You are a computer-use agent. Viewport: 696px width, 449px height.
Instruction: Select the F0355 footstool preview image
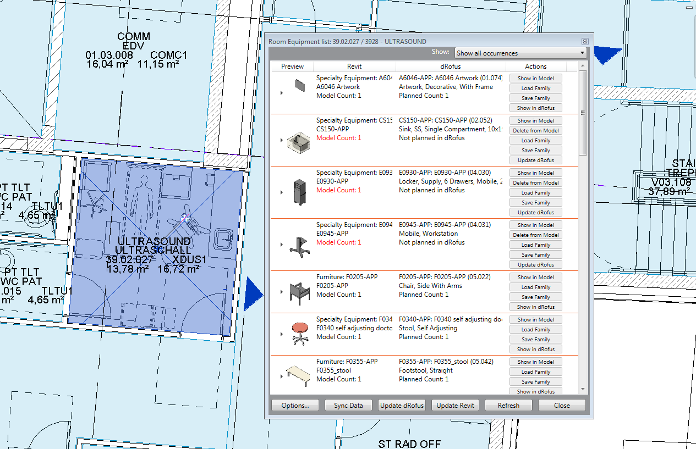[299, 375]
